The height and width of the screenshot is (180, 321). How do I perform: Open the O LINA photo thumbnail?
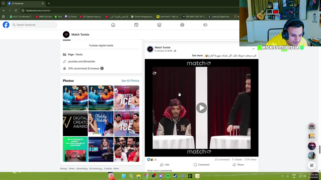pos(101,149)
